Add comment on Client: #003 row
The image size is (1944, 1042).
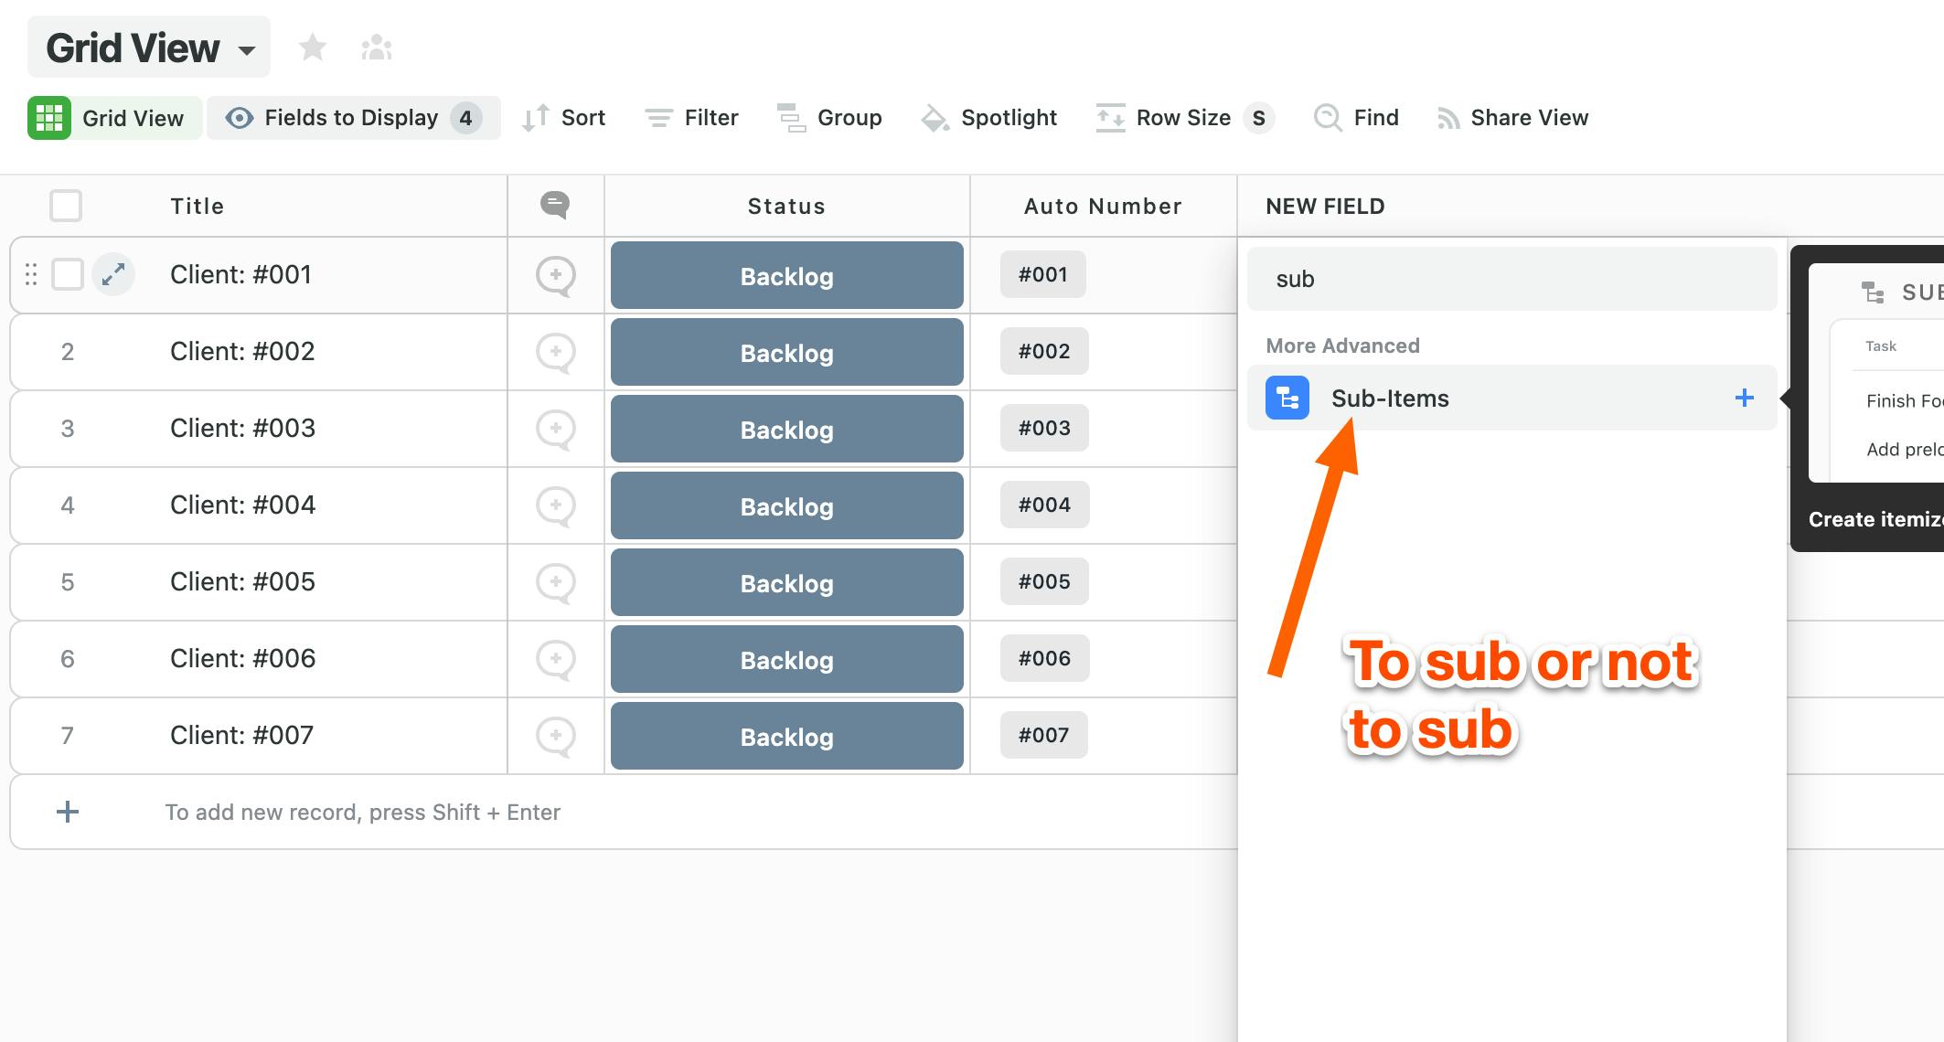[x=555, y=429]
